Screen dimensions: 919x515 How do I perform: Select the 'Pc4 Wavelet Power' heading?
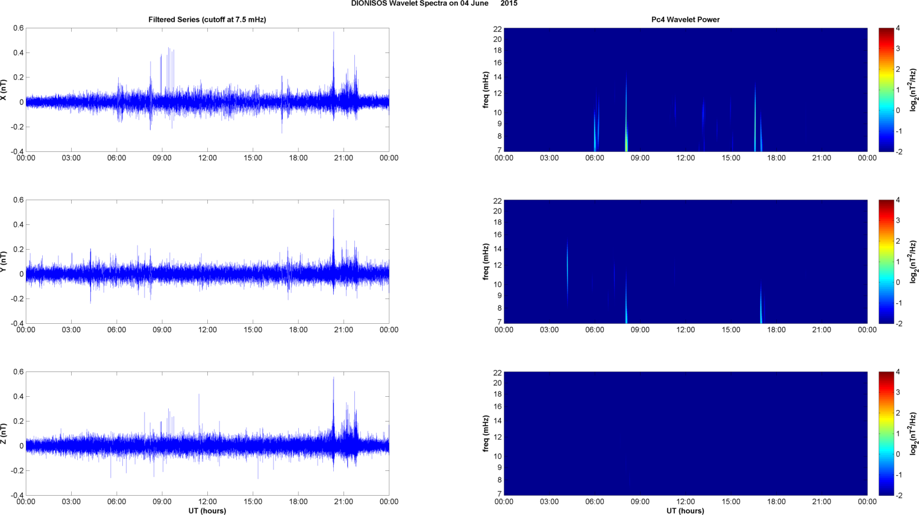click(x=685, y=19)
